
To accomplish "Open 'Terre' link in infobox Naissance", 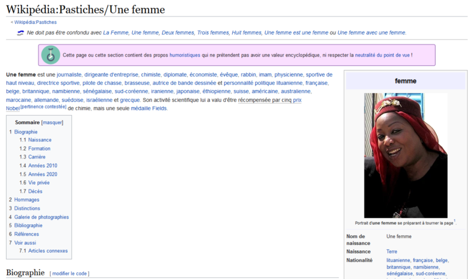I will pos(392,252).
